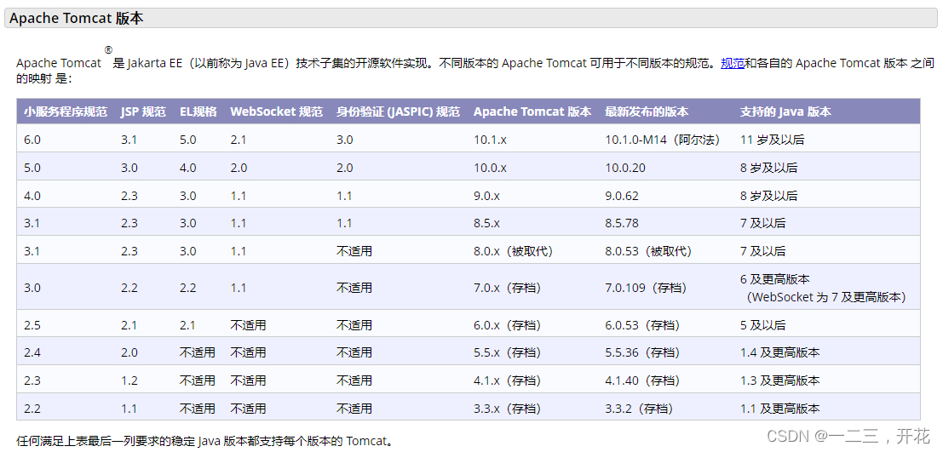The width and height of the screenshot is (943, 452).
Task: Click the EL规格 column header
Action: click(x=198, y=112)
